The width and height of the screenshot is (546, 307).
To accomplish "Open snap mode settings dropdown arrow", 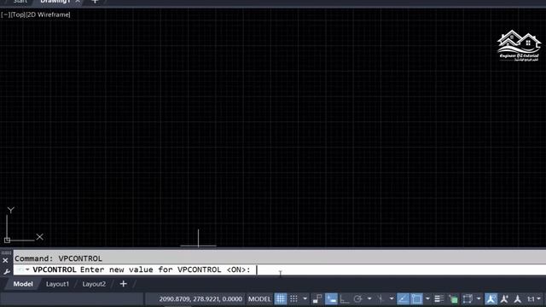I will pyautogui.click(x=305, y=298).
